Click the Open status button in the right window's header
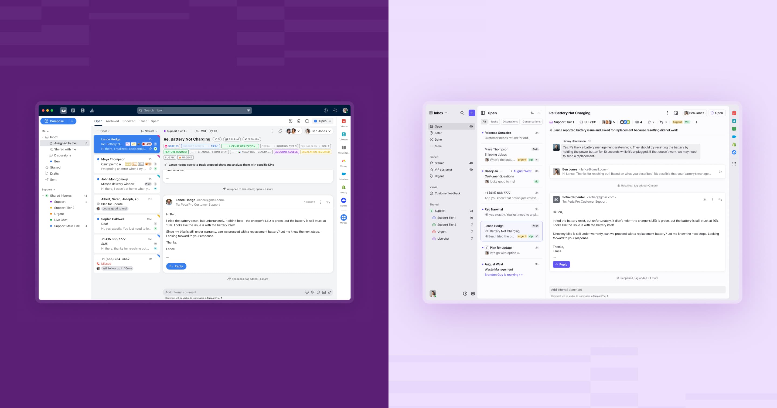This screenshot has height=408, width=777. [717, 113]
